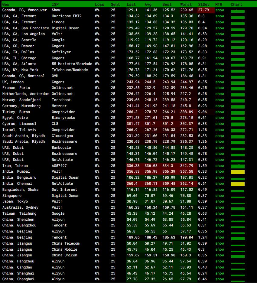Click latency chart for Vancouver Shaw row
Screen dimensions: 257x283
[x=238, y=11]
